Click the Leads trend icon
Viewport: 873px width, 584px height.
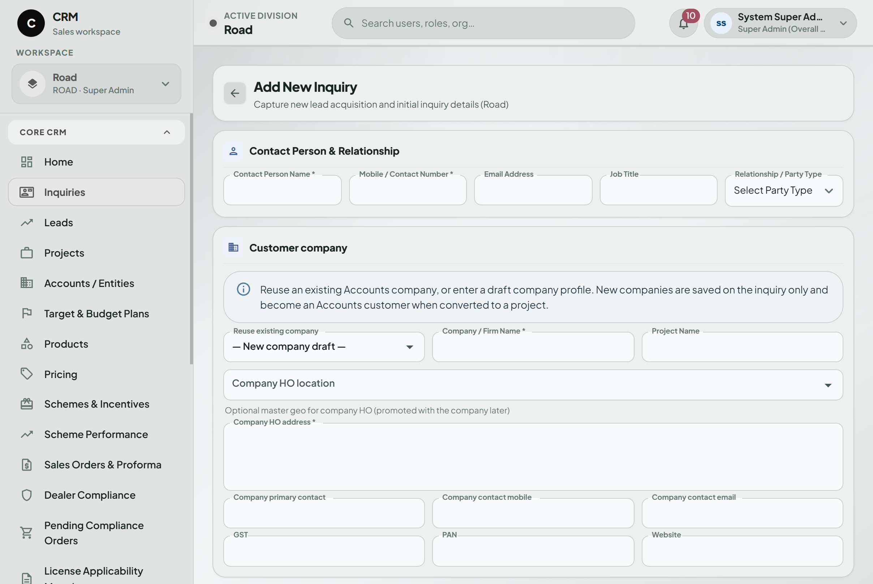pyautogui.click(x=27, y=223)
